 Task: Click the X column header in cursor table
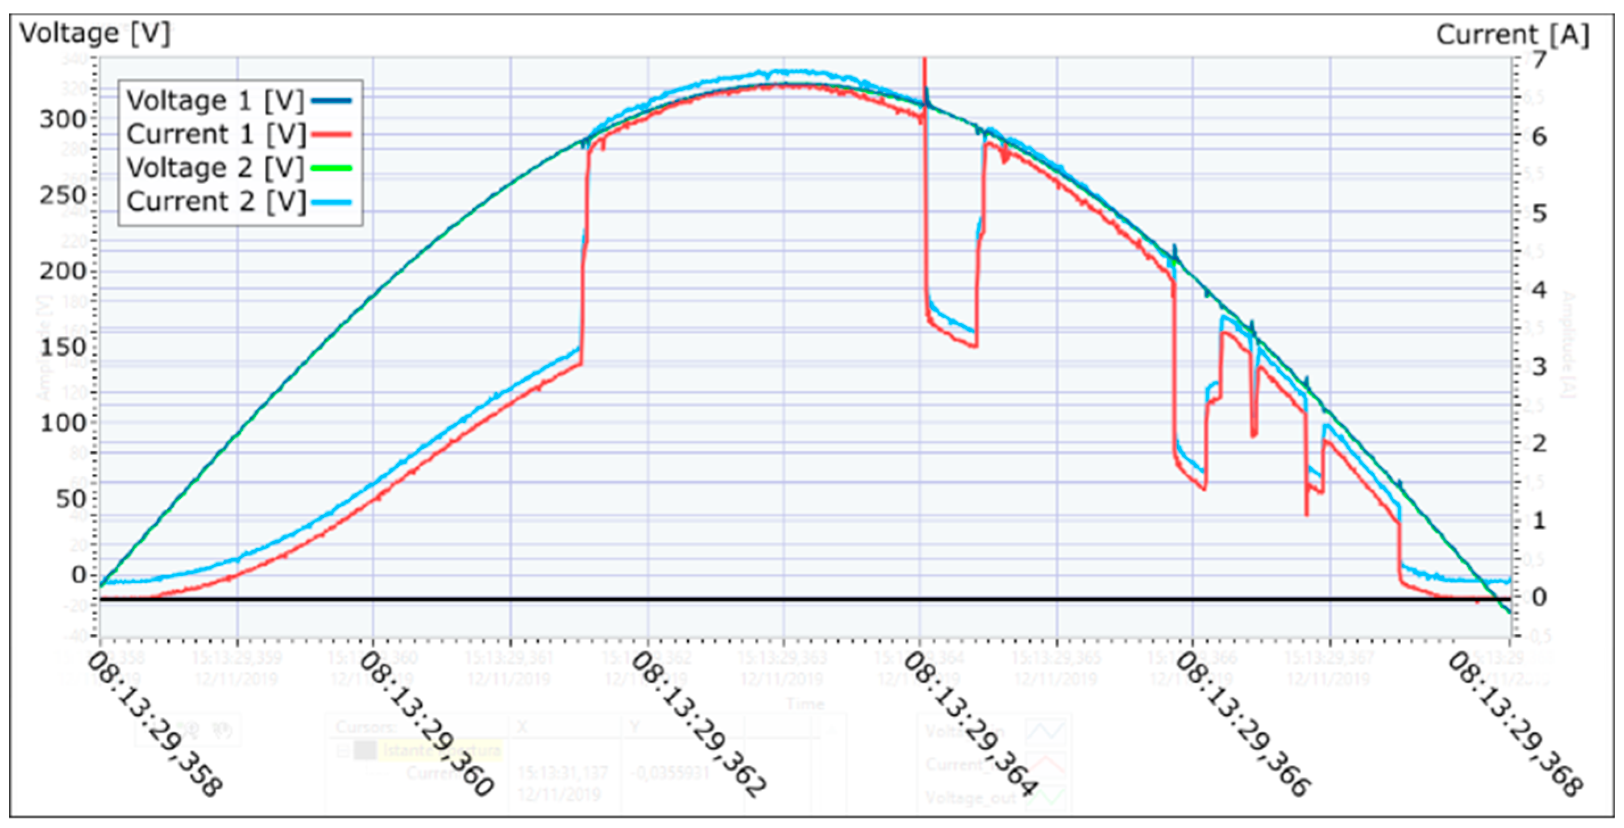(x=522, y=726)
